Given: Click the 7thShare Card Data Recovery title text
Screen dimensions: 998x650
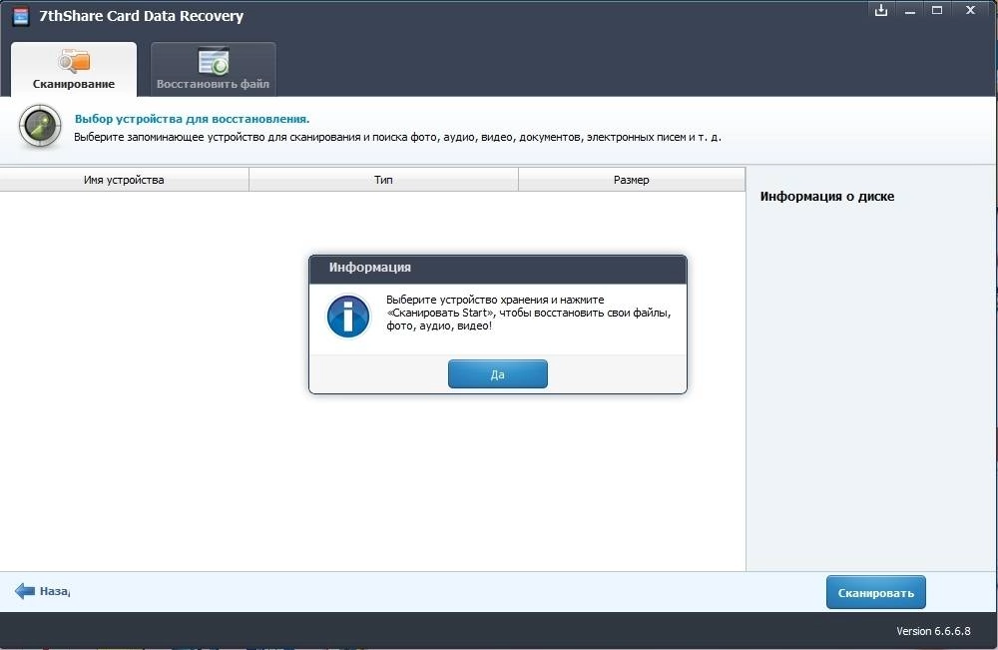Looking at the screenshot, I should (142, 16).
